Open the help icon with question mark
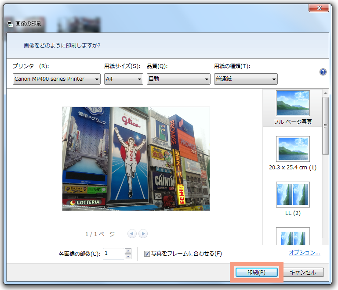The height and width of the screenshot is (290, 338). tap(323, 72)
